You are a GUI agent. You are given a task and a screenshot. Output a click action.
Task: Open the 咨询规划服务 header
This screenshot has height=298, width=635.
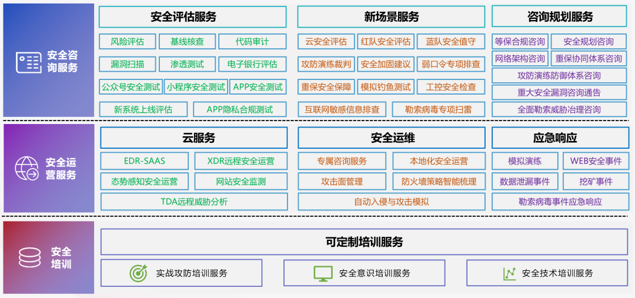click(x=559, y=17)
